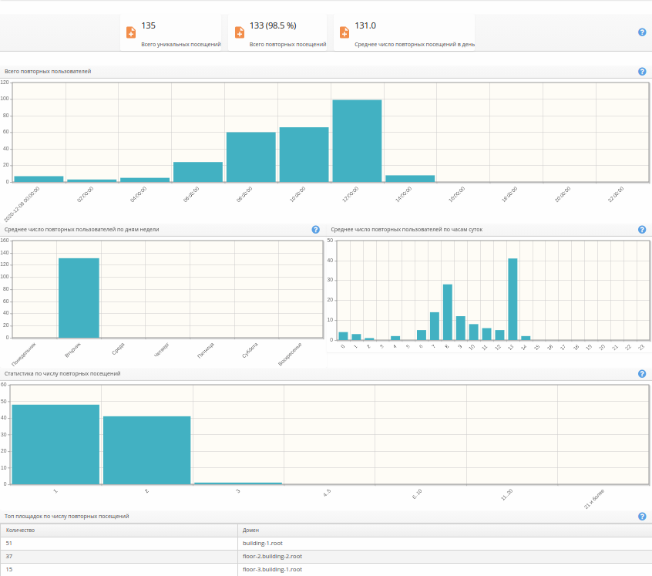Click the unique visits card icon
This screenshot has width=652, height=576.
[131, 32]
